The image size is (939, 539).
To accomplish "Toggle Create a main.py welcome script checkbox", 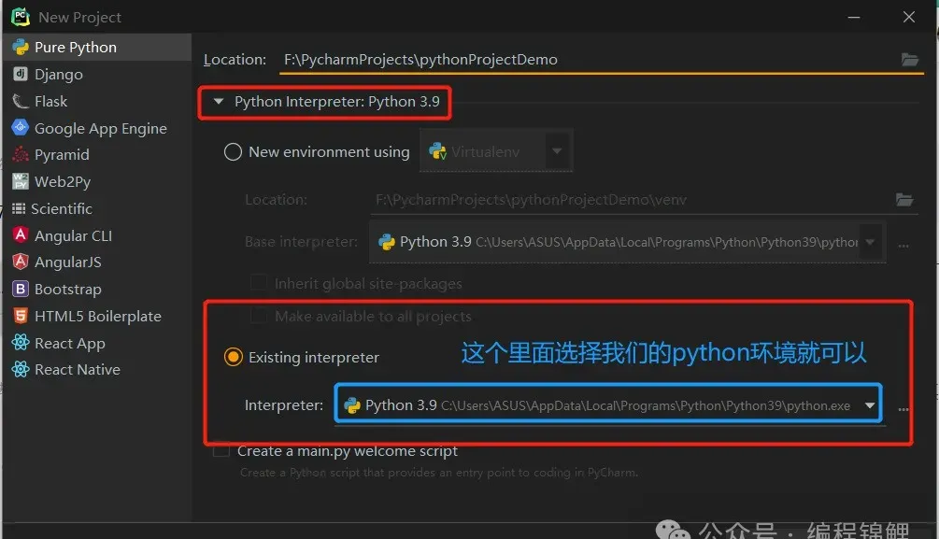I will [221, 449].
